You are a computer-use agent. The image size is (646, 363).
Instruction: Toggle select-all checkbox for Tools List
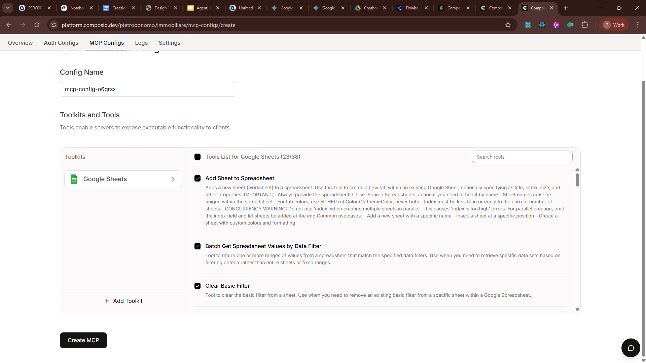coord(198,157)
